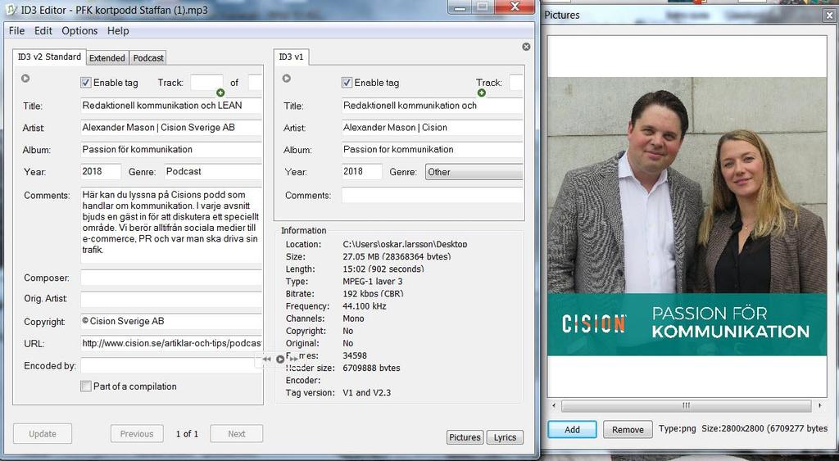Screen dimensions: 839x461
Task: Click the Pictures button
Action: 465,437
